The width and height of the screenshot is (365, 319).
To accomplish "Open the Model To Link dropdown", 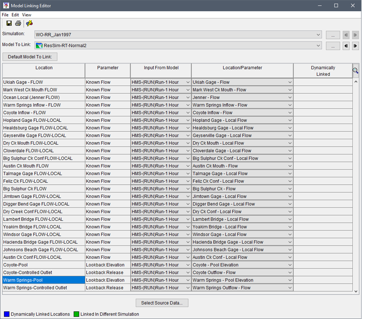I will point(318,45).
